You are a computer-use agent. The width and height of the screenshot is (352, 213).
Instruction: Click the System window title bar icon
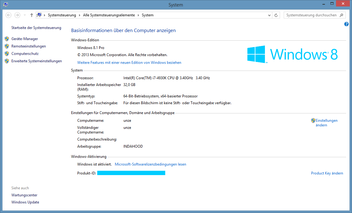6,5
